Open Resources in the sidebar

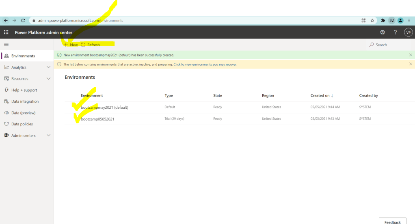click(27, 79)
